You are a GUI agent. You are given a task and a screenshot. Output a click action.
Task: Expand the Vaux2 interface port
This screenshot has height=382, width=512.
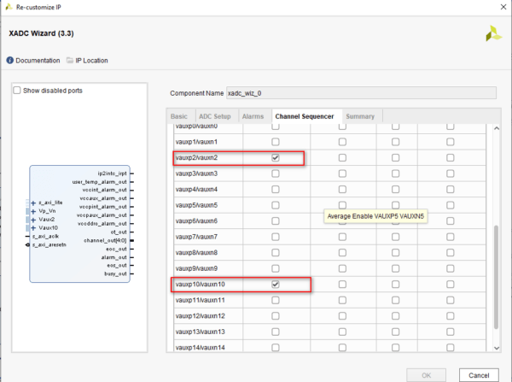pyautogui.click(x=32, y=219)
